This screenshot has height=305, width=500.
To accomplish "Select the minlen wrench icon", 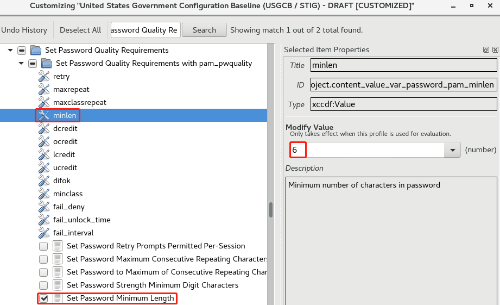I will 44,116.
